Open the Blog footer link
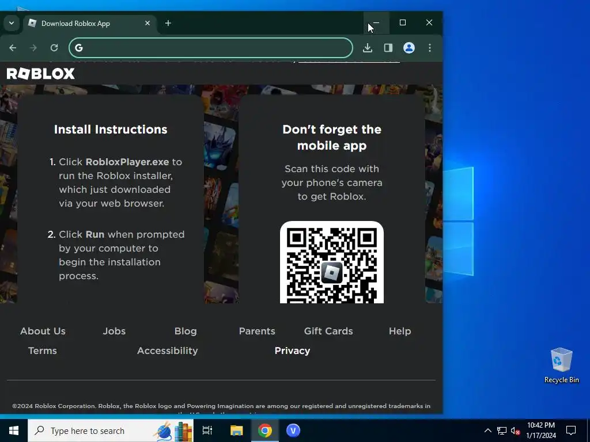Viewport: 590px width, 442px height. [186, 331]
